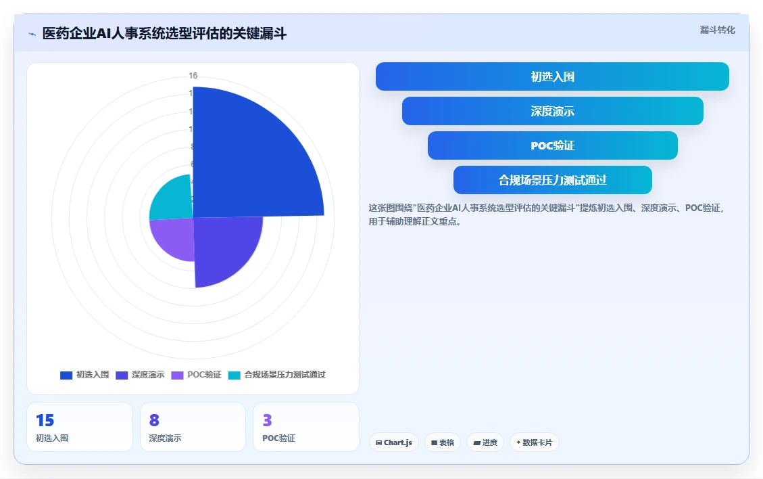The height and width of the screenshot is (479, 763).
Task: Toggle 深度演示 legend color box
Action: [x=122, y=375]
